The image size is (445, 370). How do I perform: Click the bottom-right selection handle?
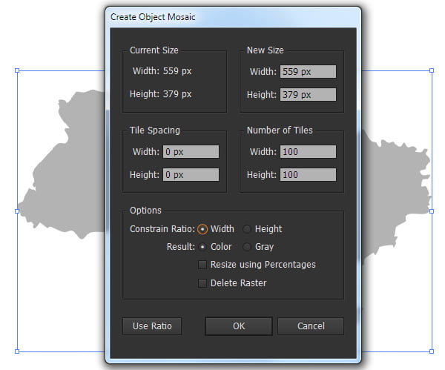pos(432,351)
